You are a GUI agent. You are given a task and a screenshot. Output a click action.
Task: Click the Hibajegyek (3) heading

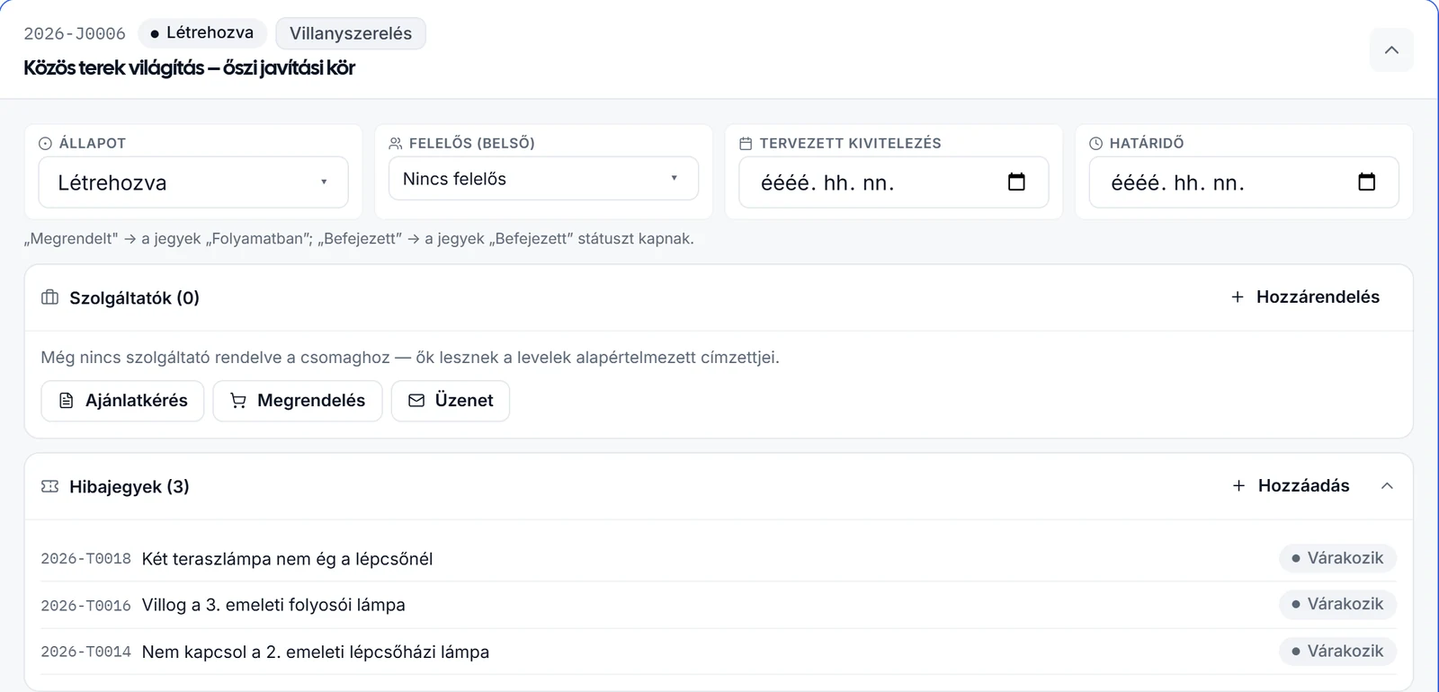pos(130,487)
